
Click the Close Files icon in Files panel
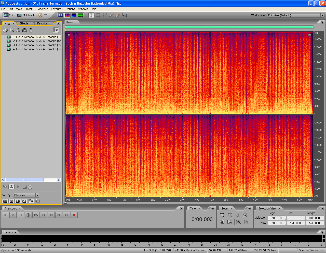[12, 30]
